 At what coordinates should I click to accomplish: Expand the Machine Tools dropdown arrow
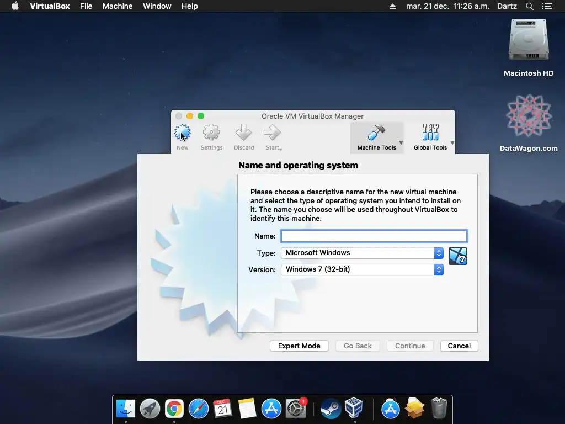coord(401,143)
